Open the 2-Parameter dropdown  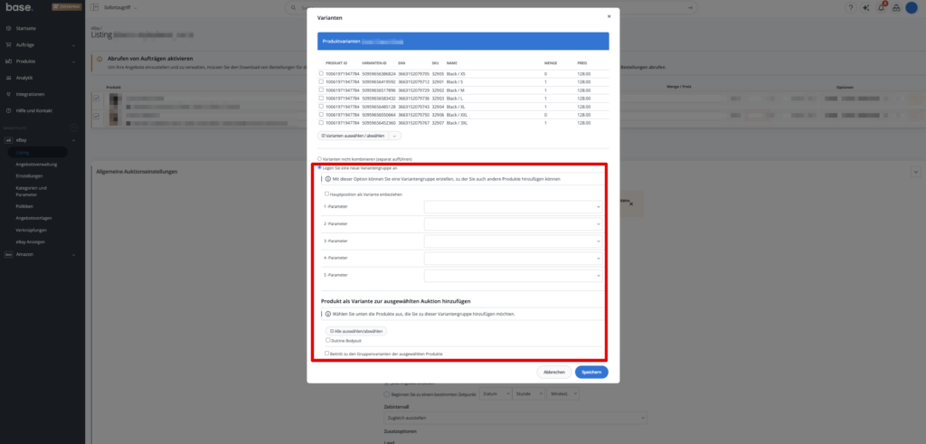pos(514,224)
